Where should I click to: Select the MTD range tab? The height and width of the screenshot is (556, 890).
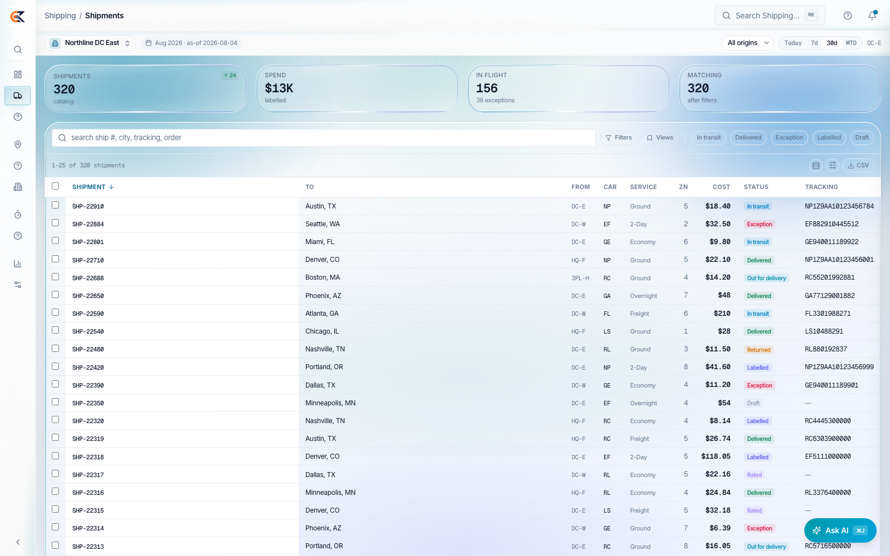tap(851, 43)
